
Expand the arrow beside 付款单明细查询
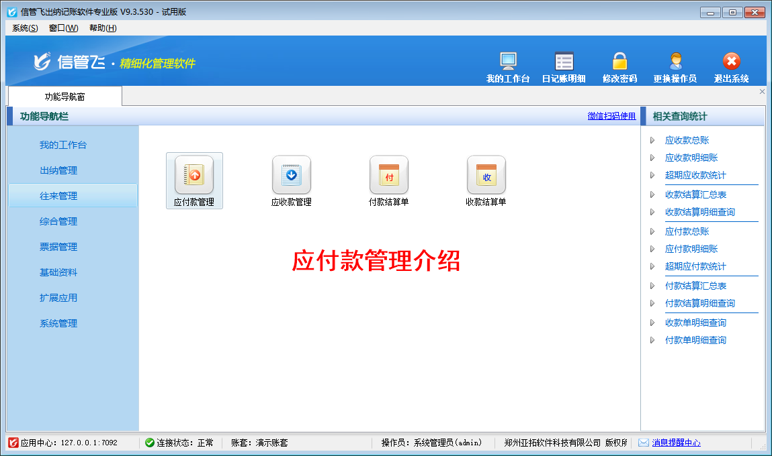652,341
